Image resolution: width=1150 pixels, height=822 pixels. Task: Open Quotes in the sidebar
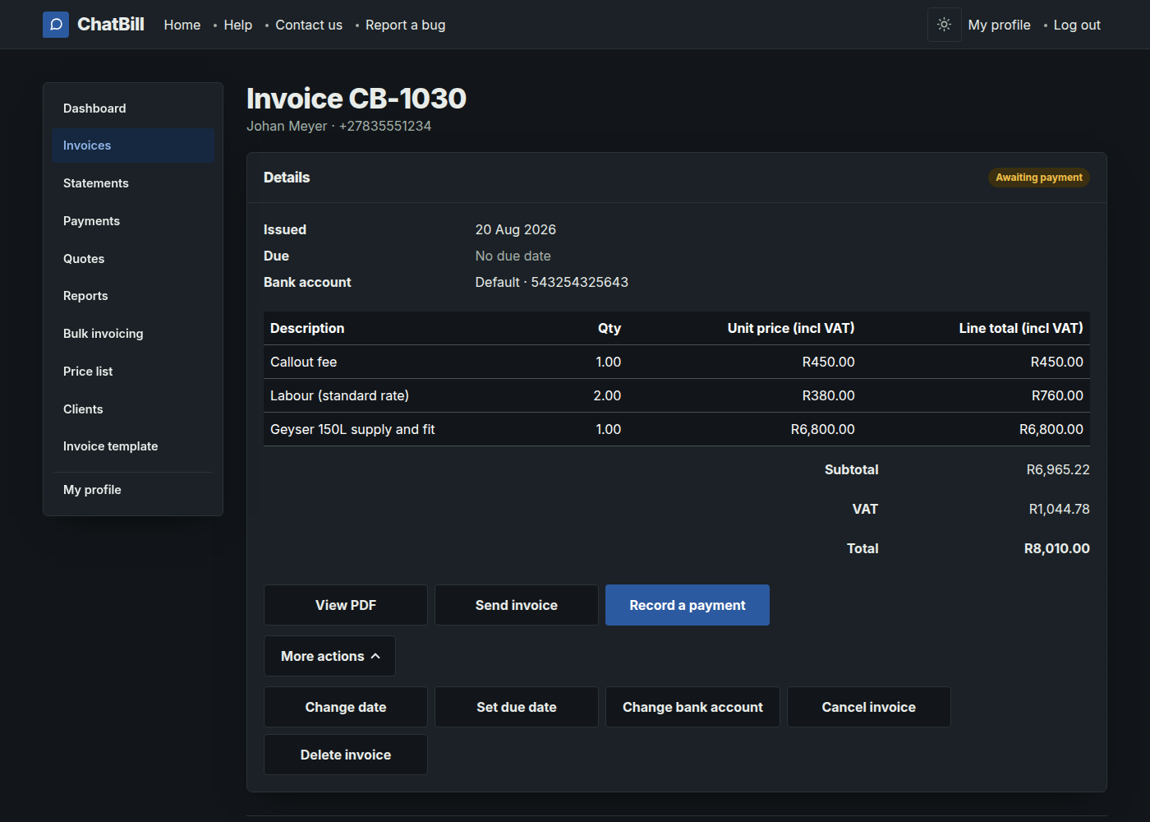pos(133,259)
